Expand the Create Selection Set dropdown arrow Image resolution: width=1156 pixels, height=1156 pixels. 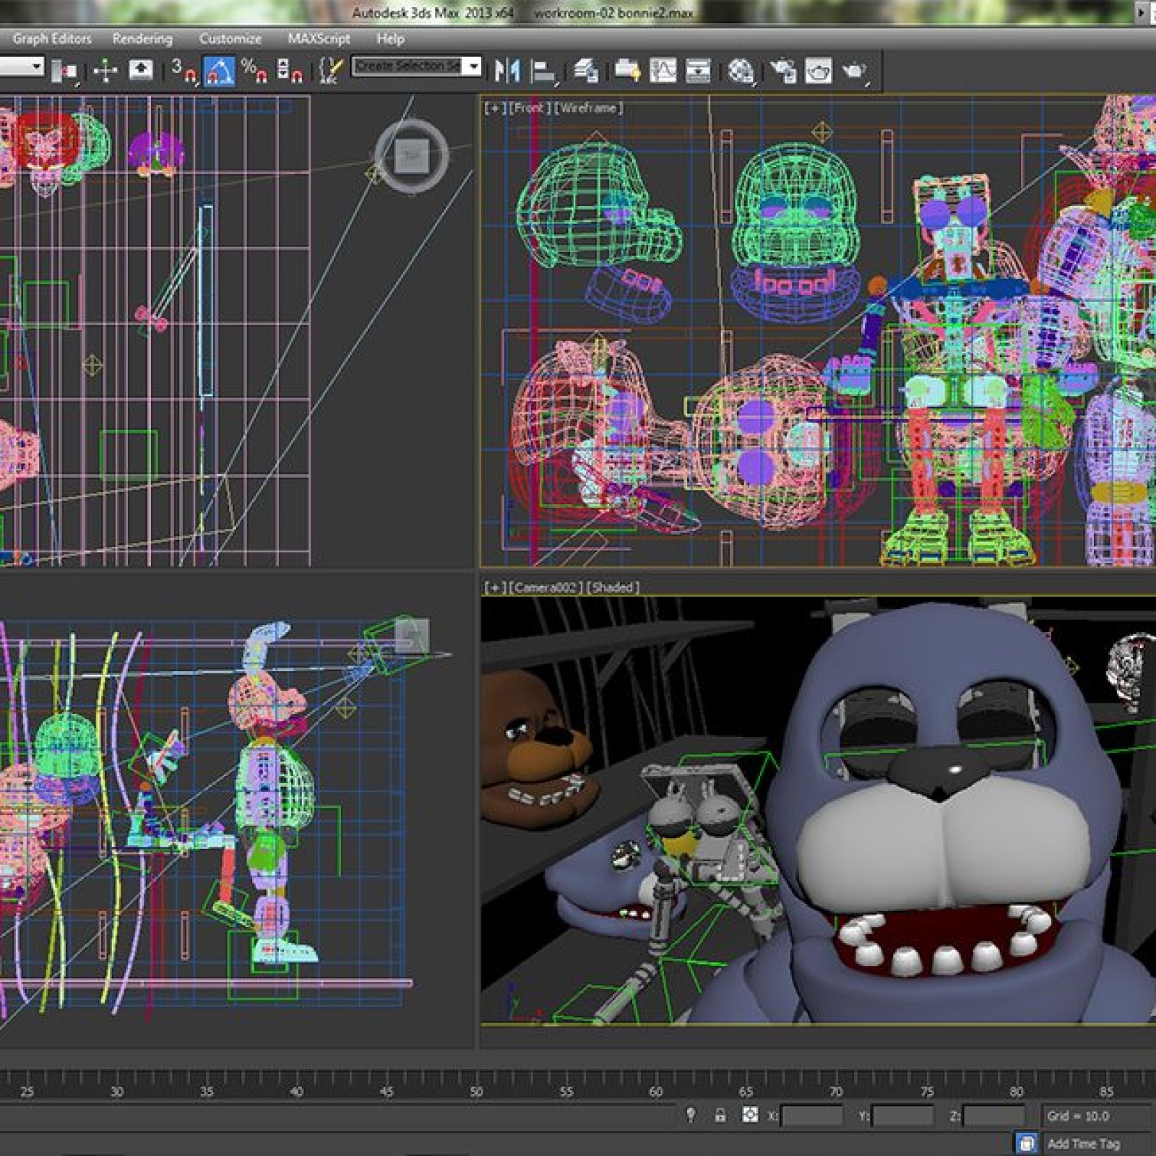click(x=473, y=66)
